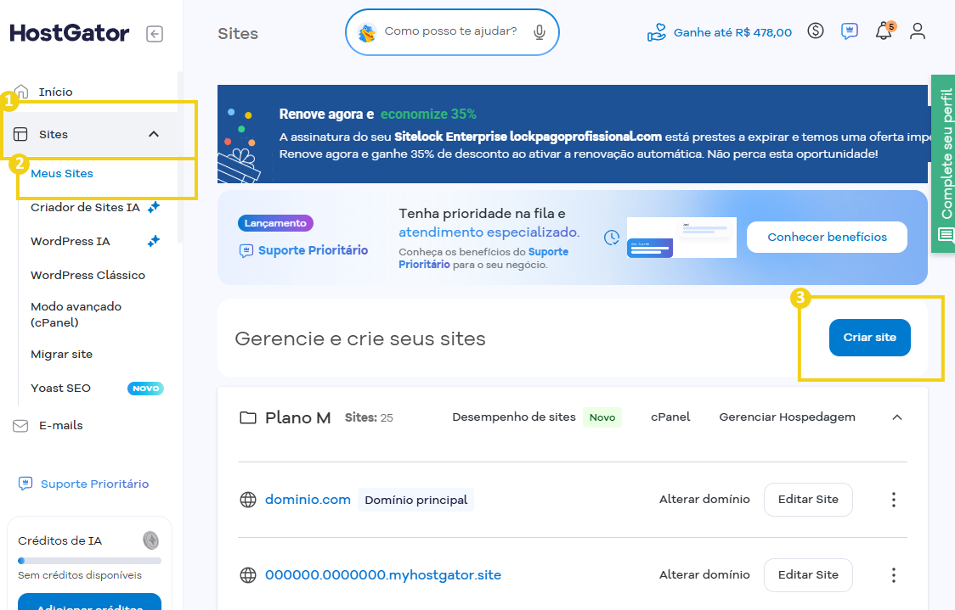The height and width of the screenshot is (610, 955).
Task: Click the Novo badge beside Desempenho de sites
Action: (602, 417)
